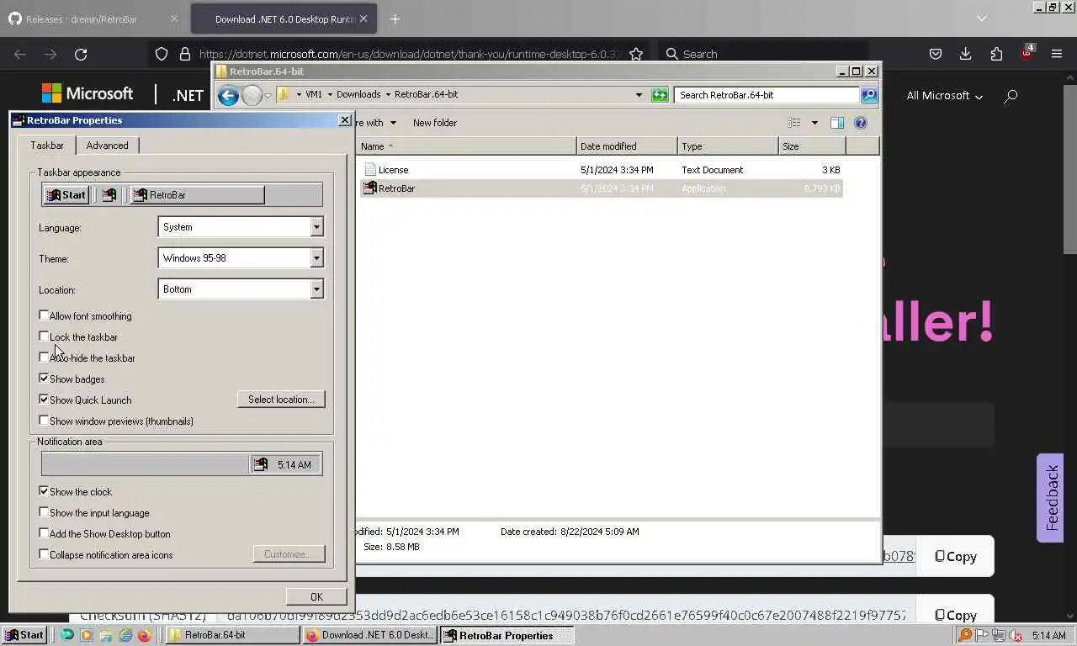
Task: Click New folder in Explorer toolbar
Action: point(435,123)
